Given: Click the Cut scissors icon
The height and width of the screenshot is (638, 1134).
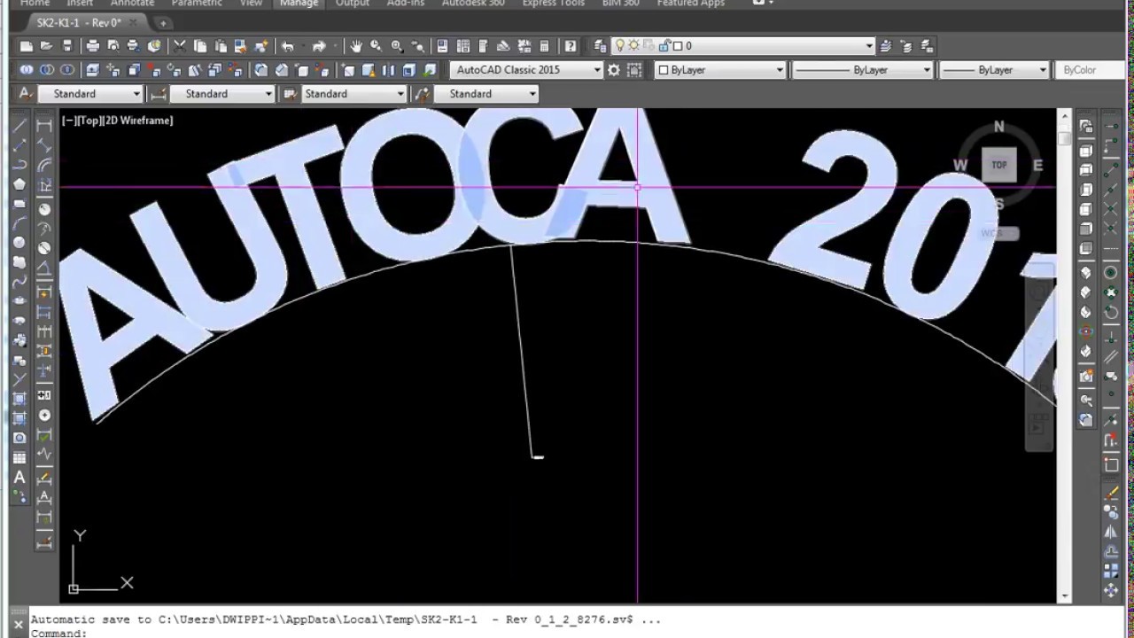Looking at the screenshot, I should [180, 46].
